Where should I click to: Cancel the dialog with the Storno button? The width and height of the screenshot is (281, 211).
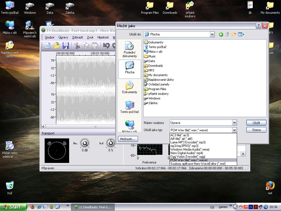(256, 130)
